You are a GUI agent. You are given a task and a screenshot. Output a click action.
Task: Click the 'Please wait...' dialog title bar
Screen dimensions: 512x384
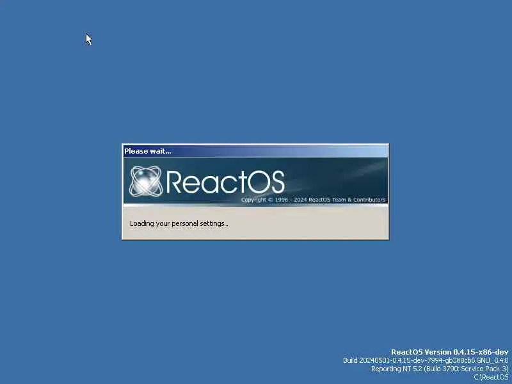pos(255,151)
